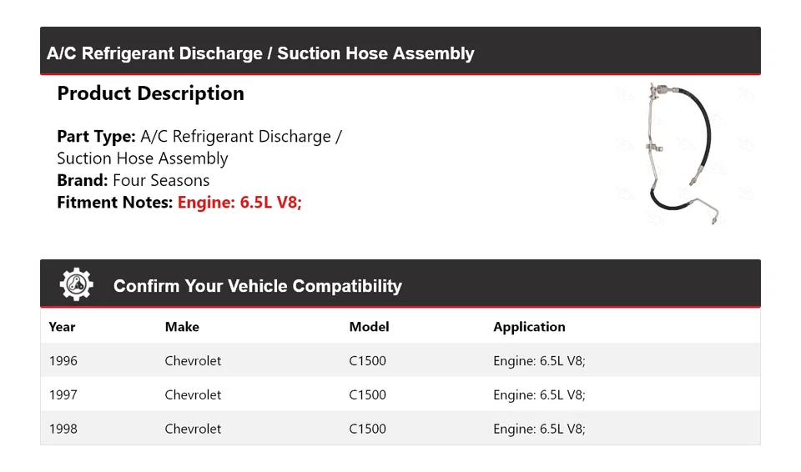This screenshot has height=472, width=801.
Task: Click the gear icon beside Confirm Your Vehicle Compatibility
Action: (76, 284)
